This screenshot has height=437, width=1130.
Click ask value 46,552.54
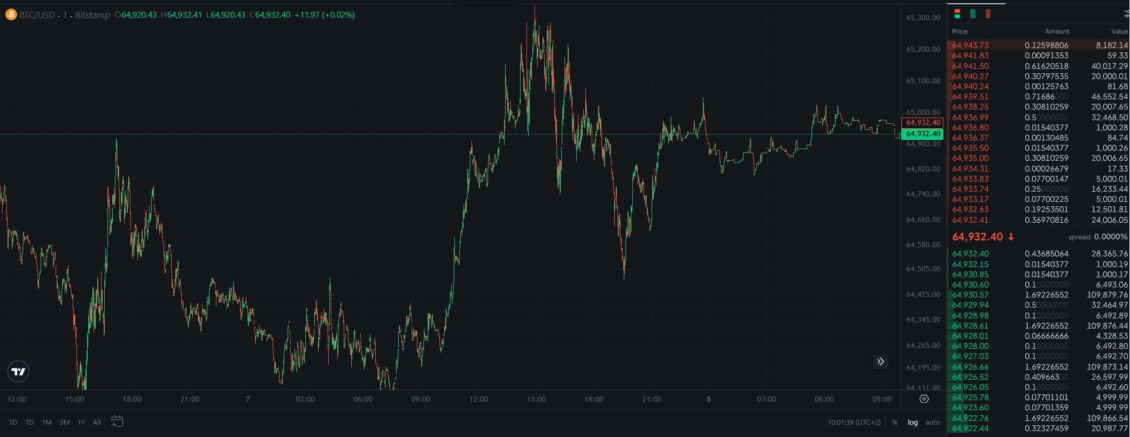(x=1109, y=97)
